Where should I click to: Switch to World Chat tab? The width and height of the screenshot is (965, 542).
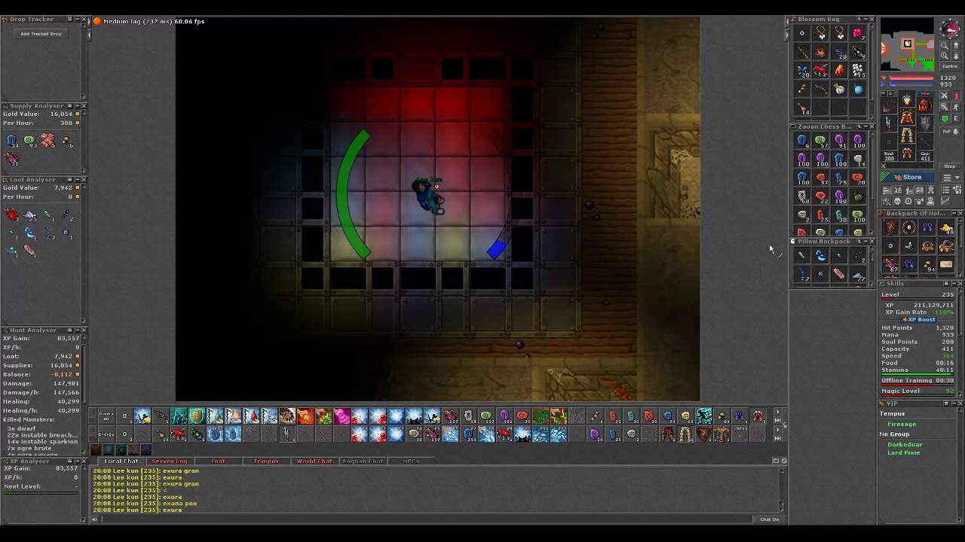point(314,461)
